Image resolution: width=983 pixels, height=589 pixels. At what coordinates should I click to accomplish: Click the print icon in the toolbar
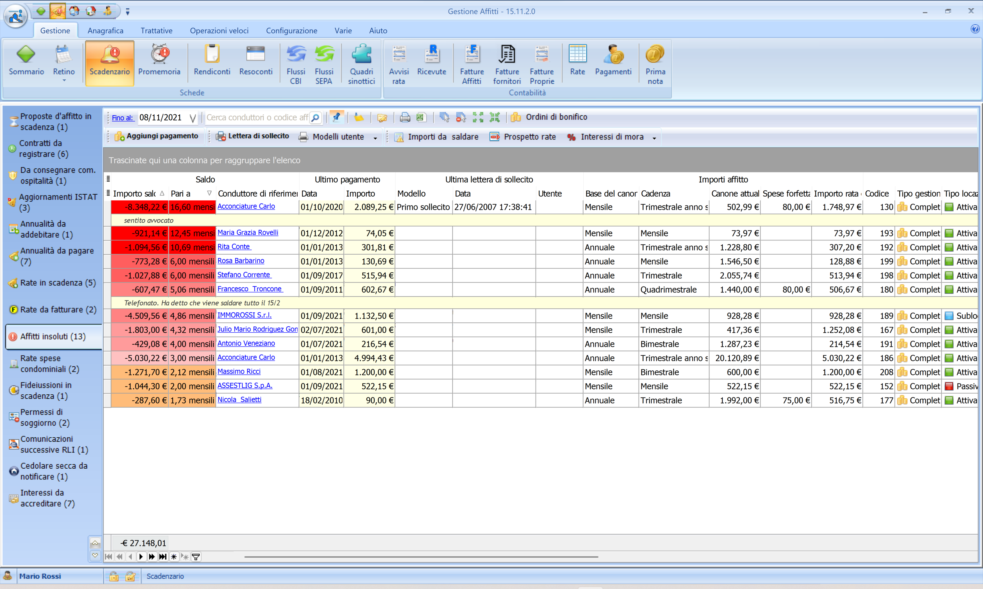pos(405,118)
